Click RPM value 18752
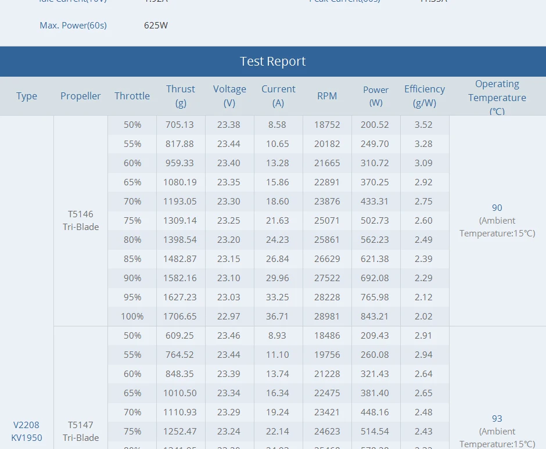 pos(327,125)
